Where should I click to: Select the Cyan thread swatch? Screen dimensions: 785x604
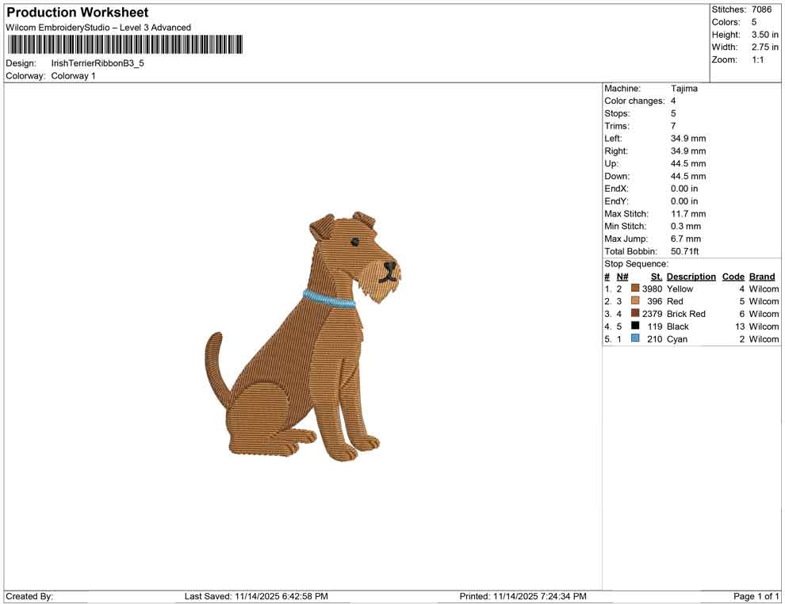(x=634, y=338)
